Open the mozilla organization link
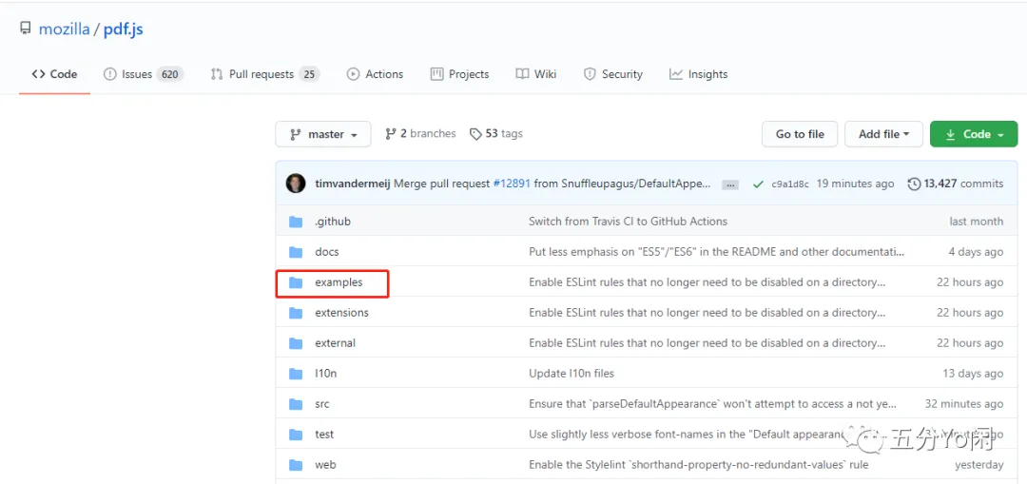The height and width of the screenshot is (484, 1027). [64, 29]
